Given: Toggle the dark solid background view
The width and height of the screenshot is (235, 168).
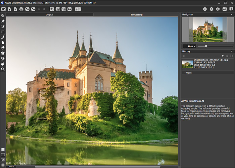Looking at the screenshot, I should coord(3,155).
